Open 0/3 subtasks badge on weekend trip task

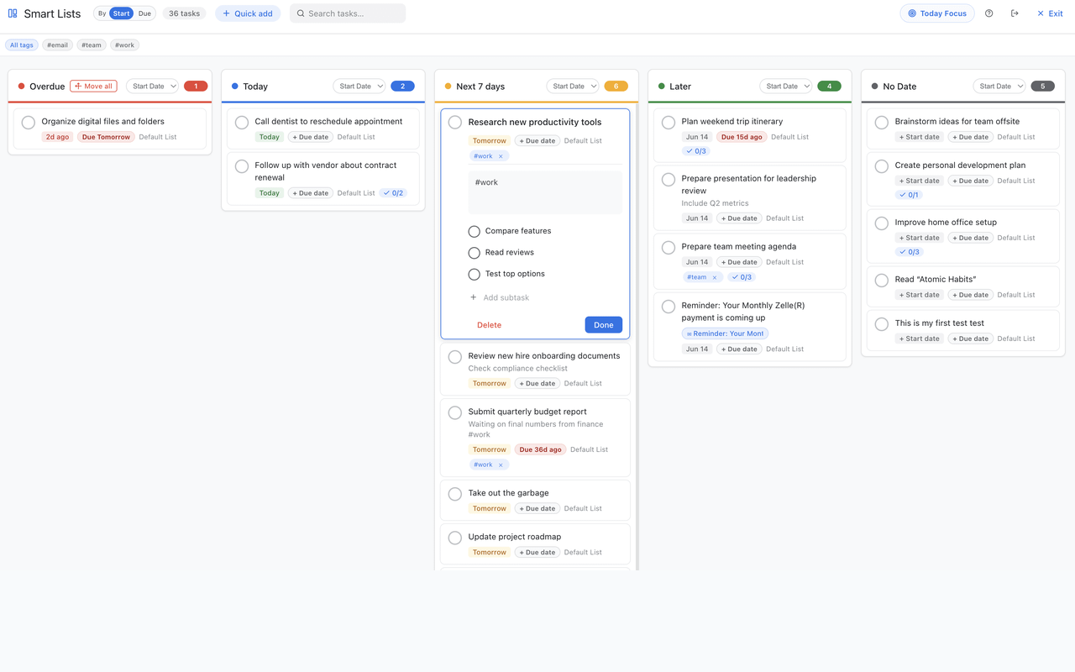point(696,151)
